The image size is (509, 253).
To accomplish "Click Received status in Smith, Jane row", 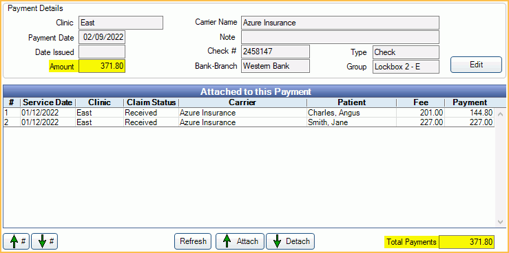I will click(x=141, y=122).
